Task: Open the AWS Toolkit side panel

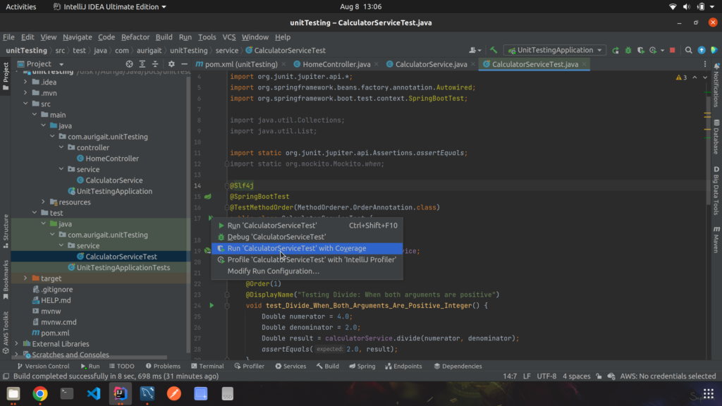Action: point(6,333)
